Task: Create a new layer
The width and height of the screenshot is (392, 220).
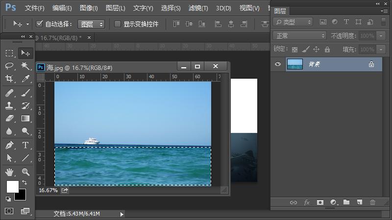Action: (360, 202)
